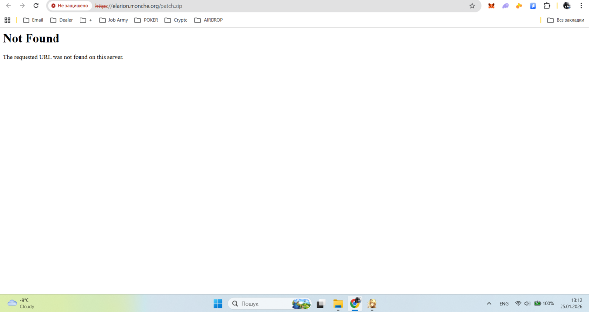Open the Extensions puzzle piece menu

click(547, 6)
